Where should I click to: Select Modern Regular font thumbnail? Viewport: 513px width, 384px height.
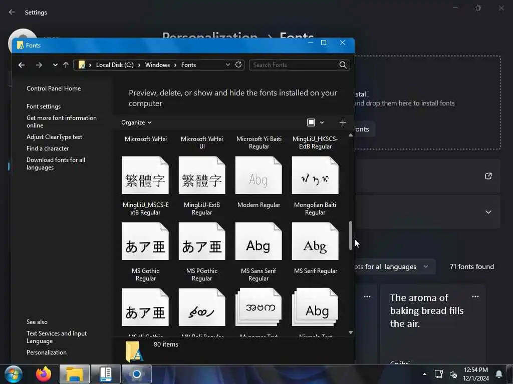pos(259,175)
